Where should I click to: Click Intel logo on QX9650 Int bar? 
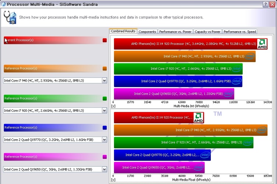228,94
